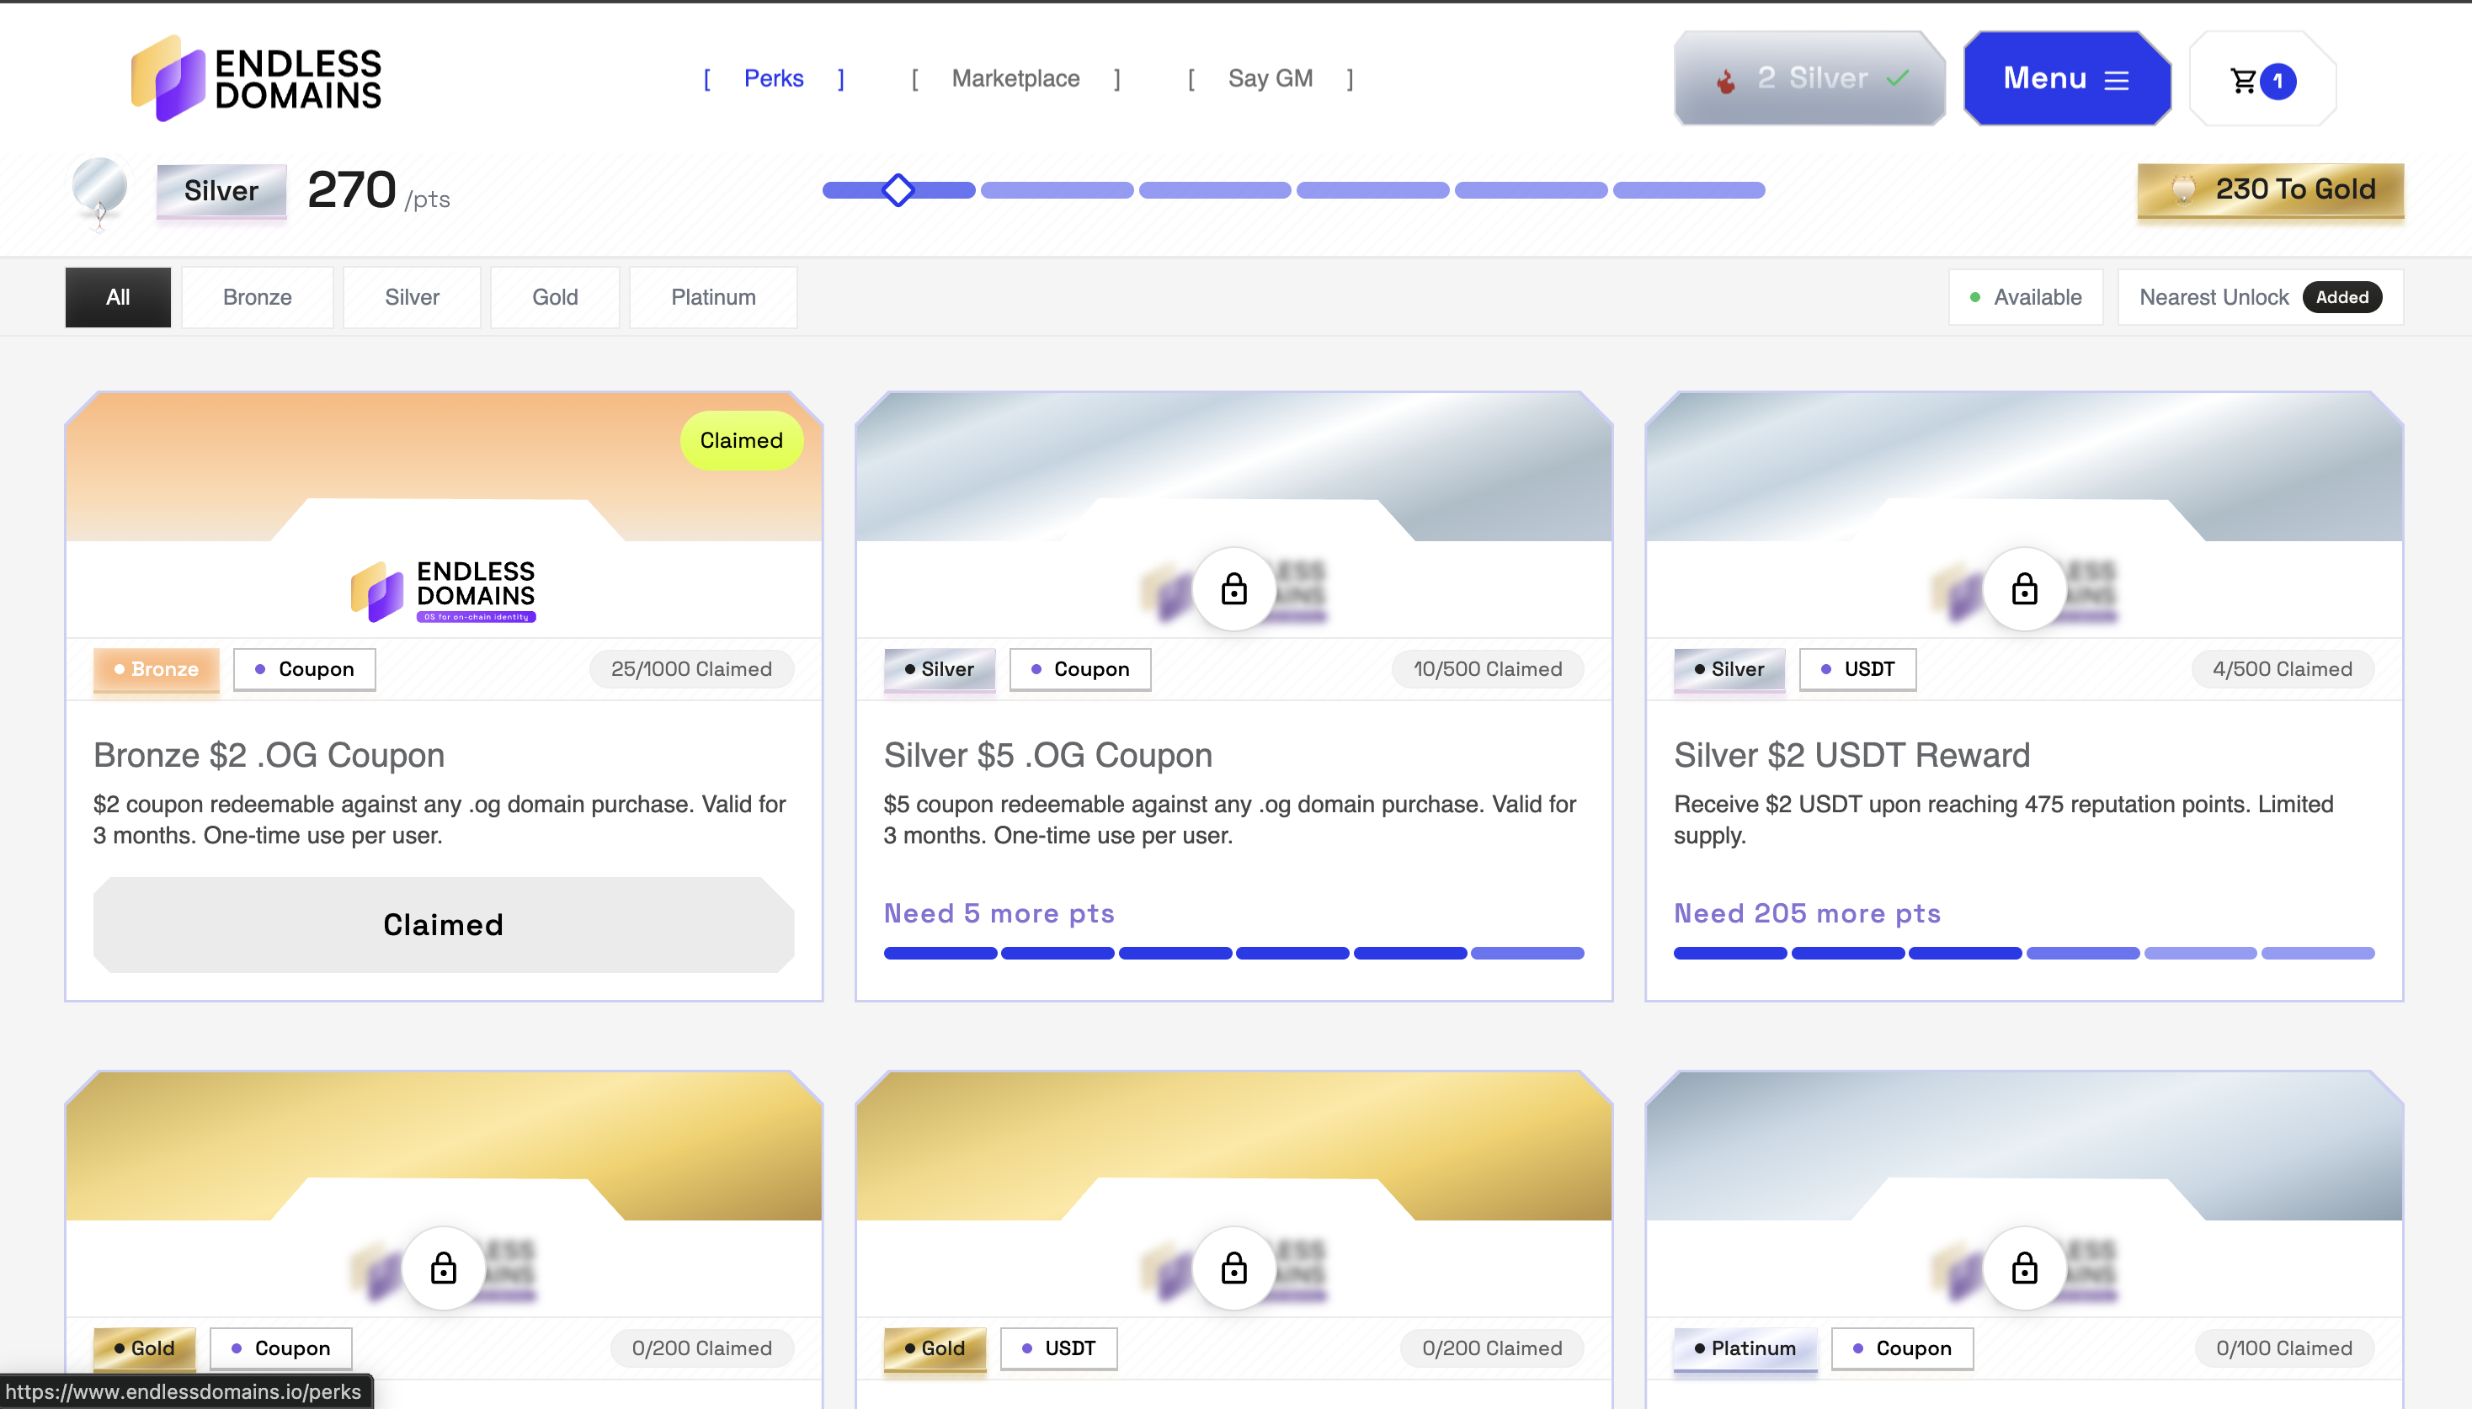Go to the Perks page
2472x1409 pixels.
click(774, 78)
